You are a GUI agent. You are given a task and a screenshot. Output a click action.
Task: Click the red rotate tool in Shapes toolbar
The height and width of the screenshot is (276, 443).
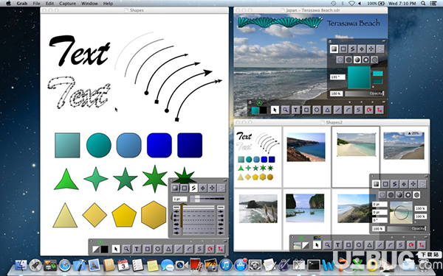210,249
